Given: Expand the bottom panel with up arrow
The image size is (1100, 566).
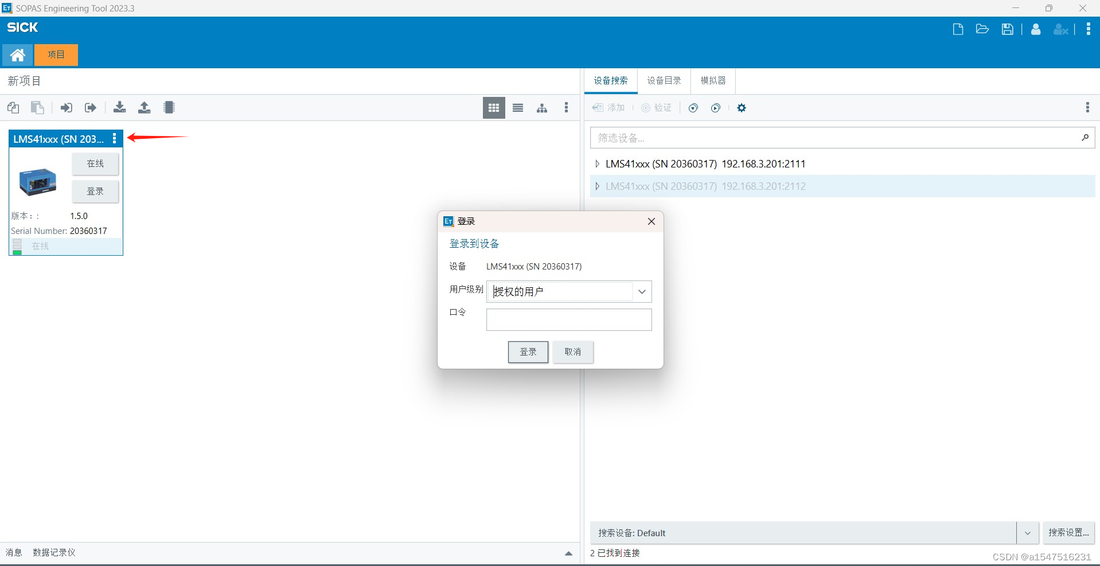Looking at the screenshot, I should pyautogui.click(x=569, y=553).
